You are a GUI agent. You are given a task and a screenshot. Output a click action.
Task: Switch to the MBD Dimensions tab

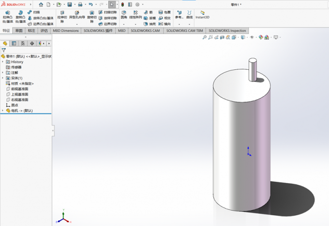(66, 31)
